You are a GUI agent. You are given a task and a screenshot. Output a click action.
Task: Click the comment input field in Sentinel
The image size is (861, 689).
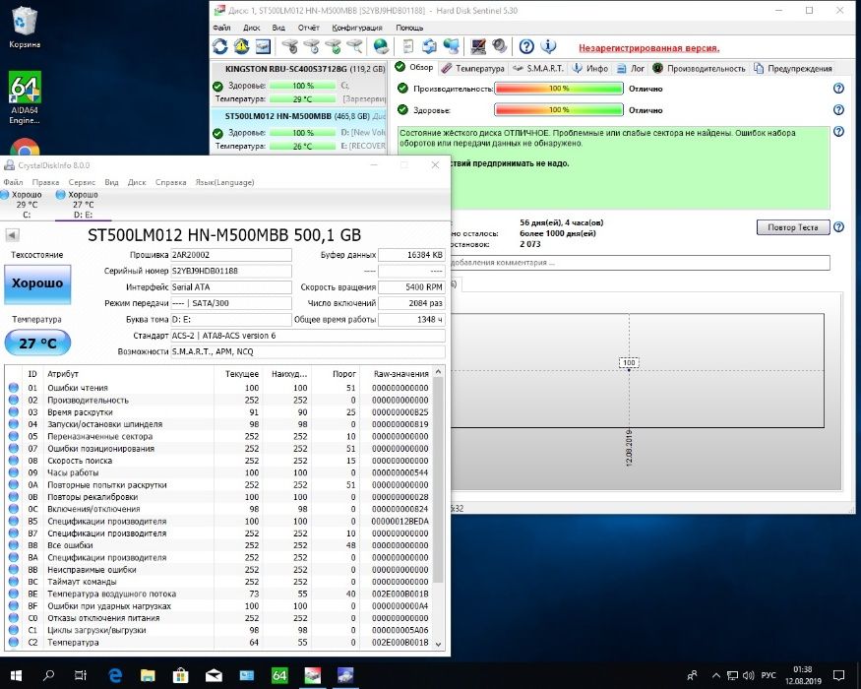coord(640,263)
